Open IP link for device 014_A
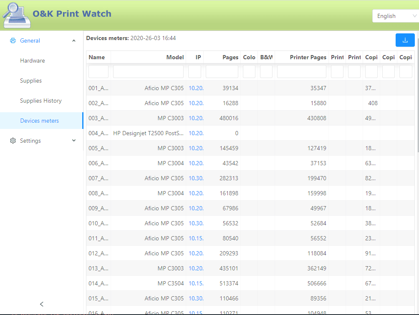Viewport: 419px width, 315px height. [x=196, y=283]
